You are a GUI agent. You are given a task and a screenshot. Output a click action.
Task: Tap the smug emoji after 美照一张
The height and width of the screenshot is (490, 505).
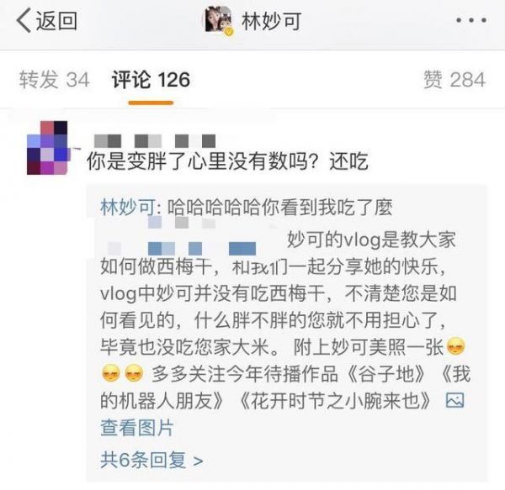[455, 346]
